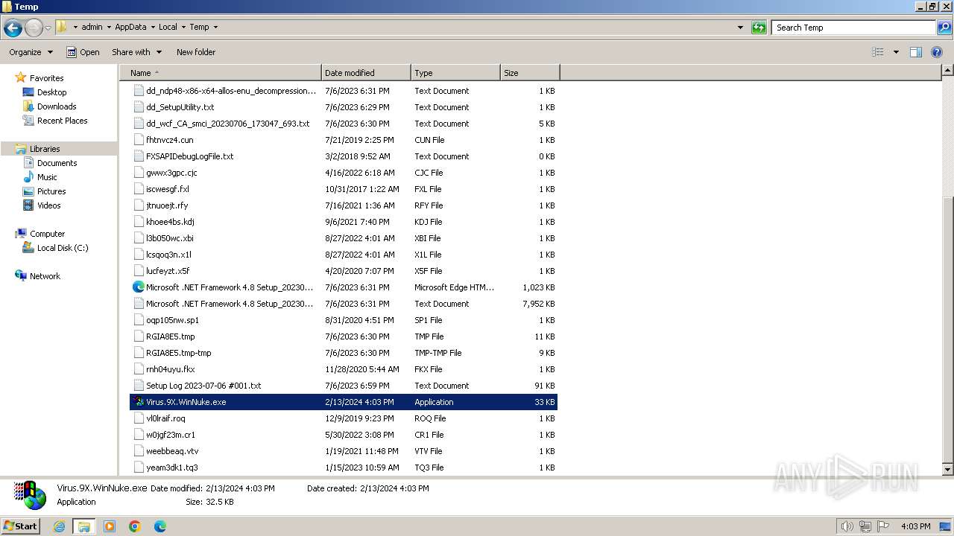Open Local Disk (C:)

[63, 248]
